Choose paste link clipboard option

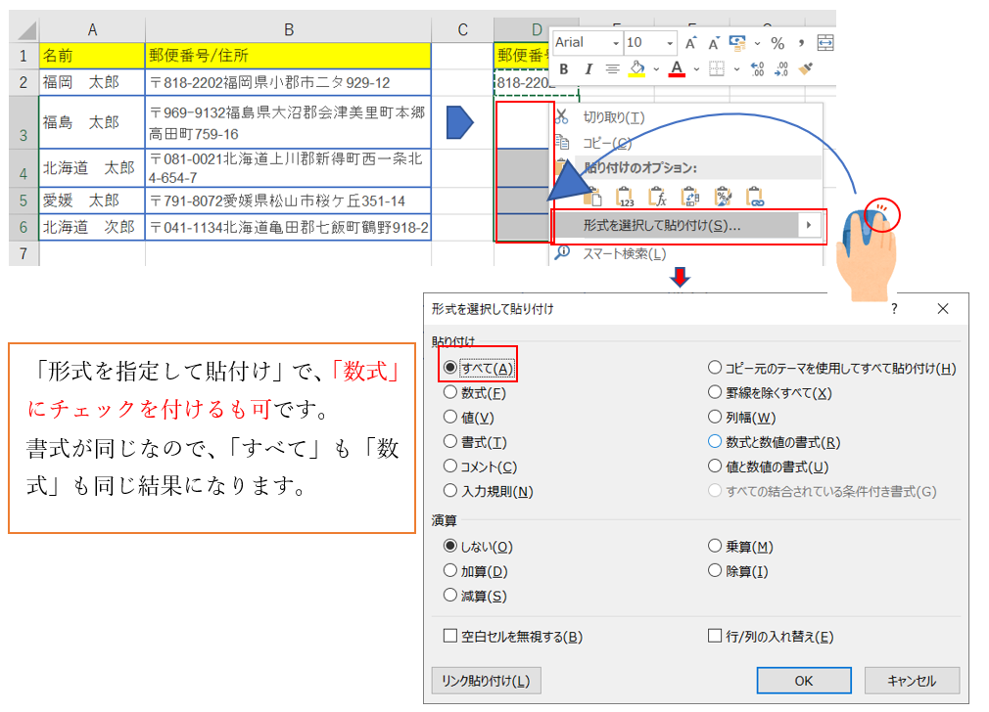[754, 198]
